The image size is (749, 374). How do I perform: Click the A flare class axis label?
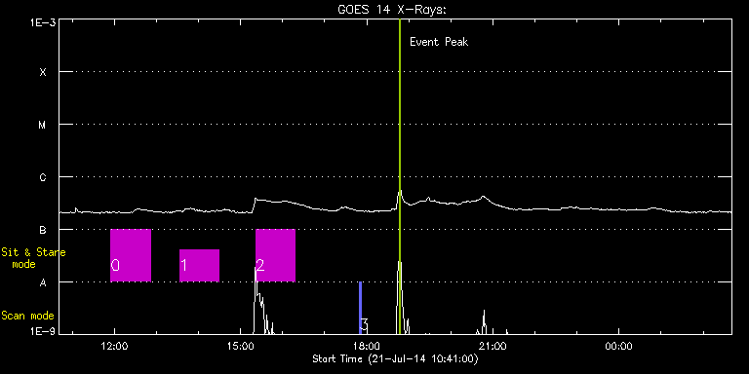coord(43,282)
